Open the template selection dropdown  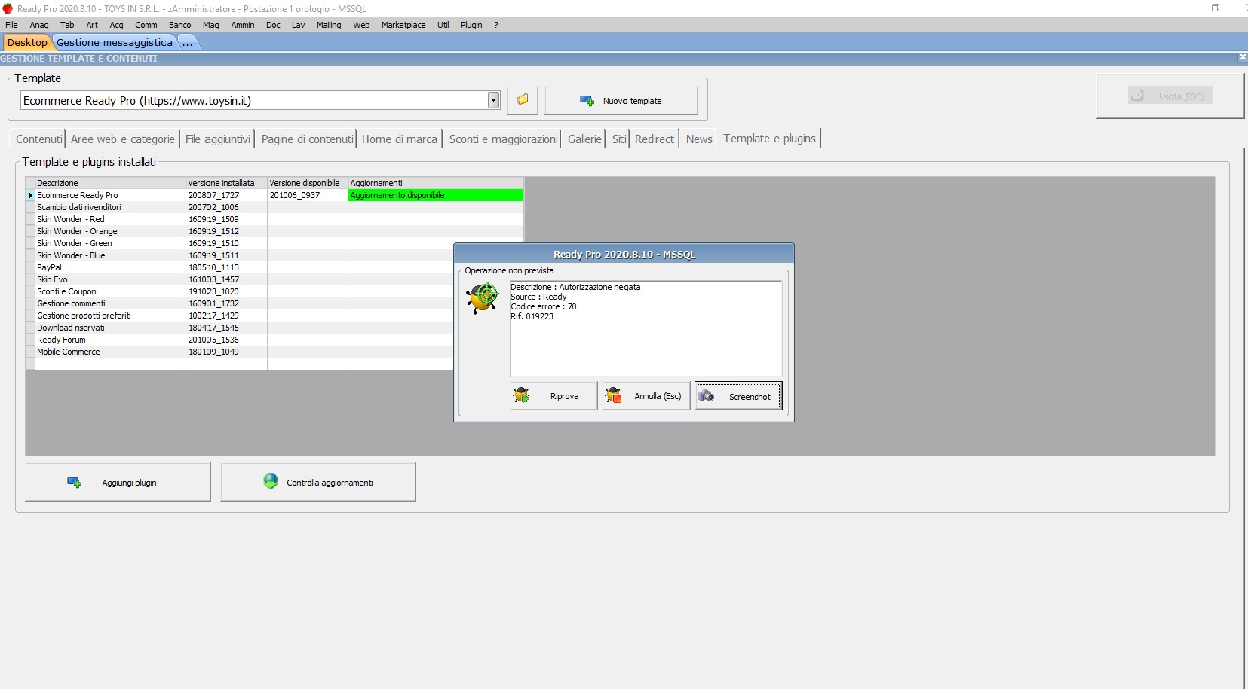click(493, 100)
